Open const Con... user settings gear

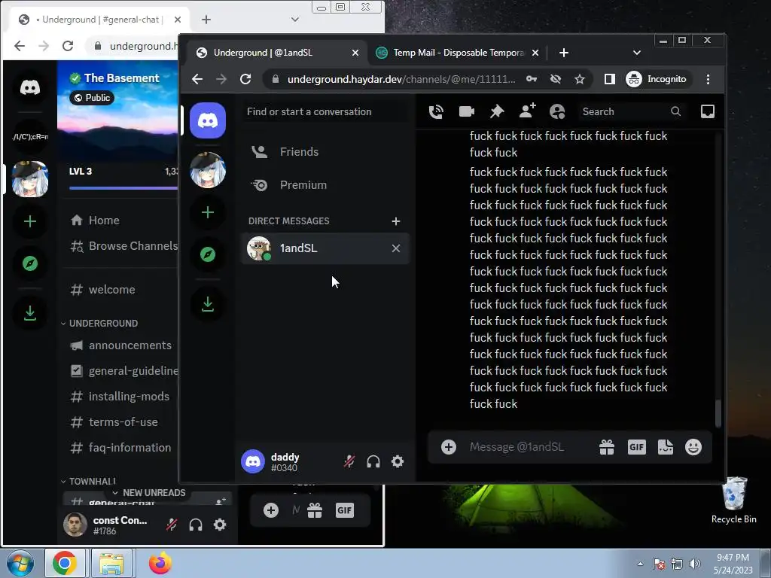coord(220,525)
